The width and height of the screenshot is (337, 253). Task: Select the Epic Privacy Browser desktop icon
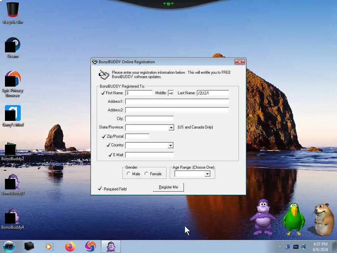coord(13,84)
